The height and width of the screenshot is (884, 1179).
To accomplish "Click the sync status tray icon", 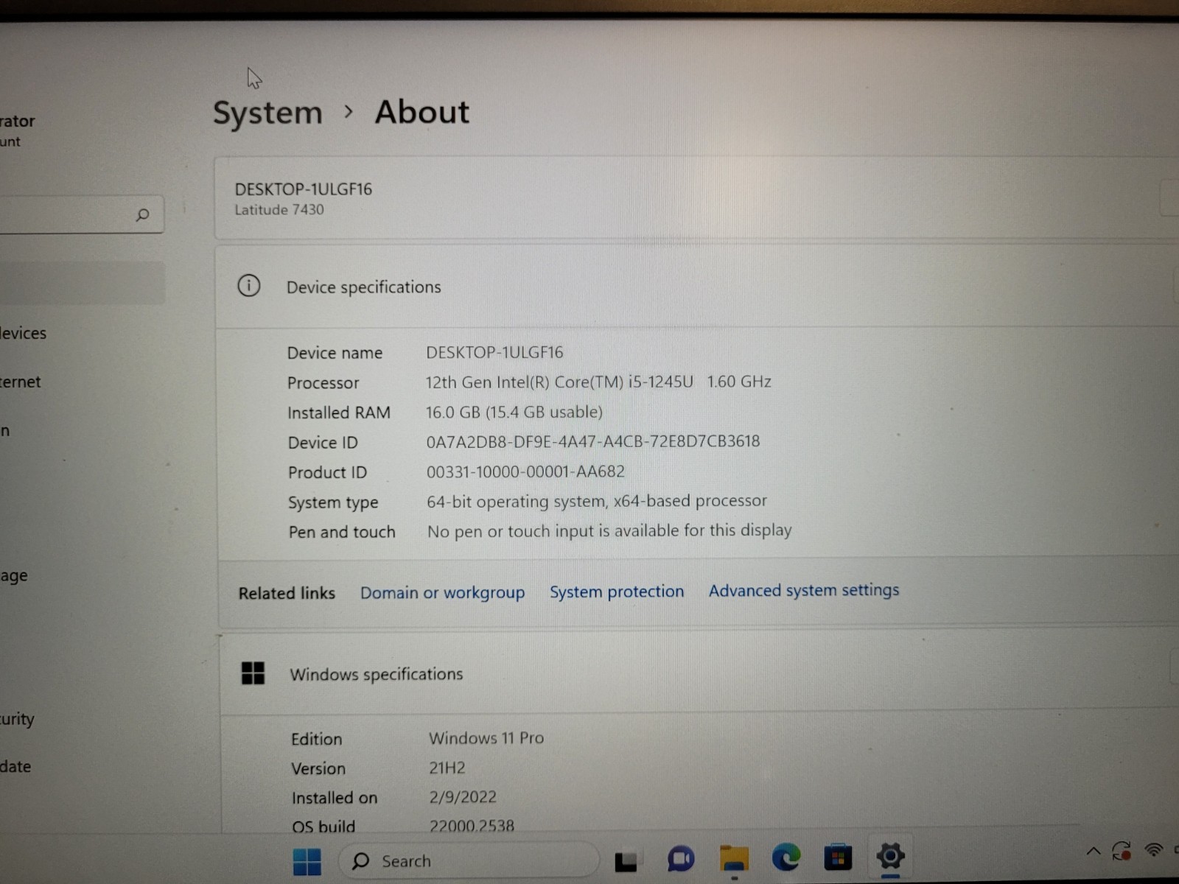I will 1122,852.
